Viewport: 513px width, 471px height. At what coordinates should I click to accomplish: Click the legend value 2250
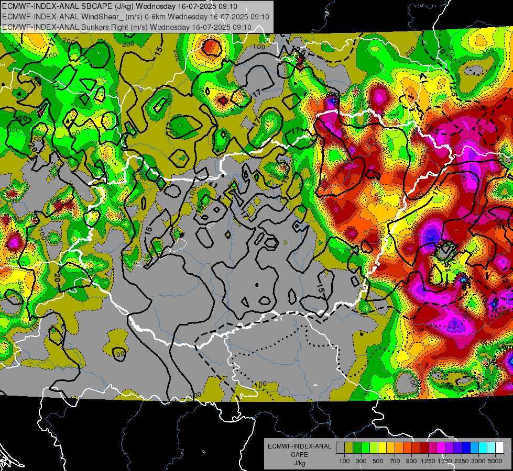click(462, 461)
